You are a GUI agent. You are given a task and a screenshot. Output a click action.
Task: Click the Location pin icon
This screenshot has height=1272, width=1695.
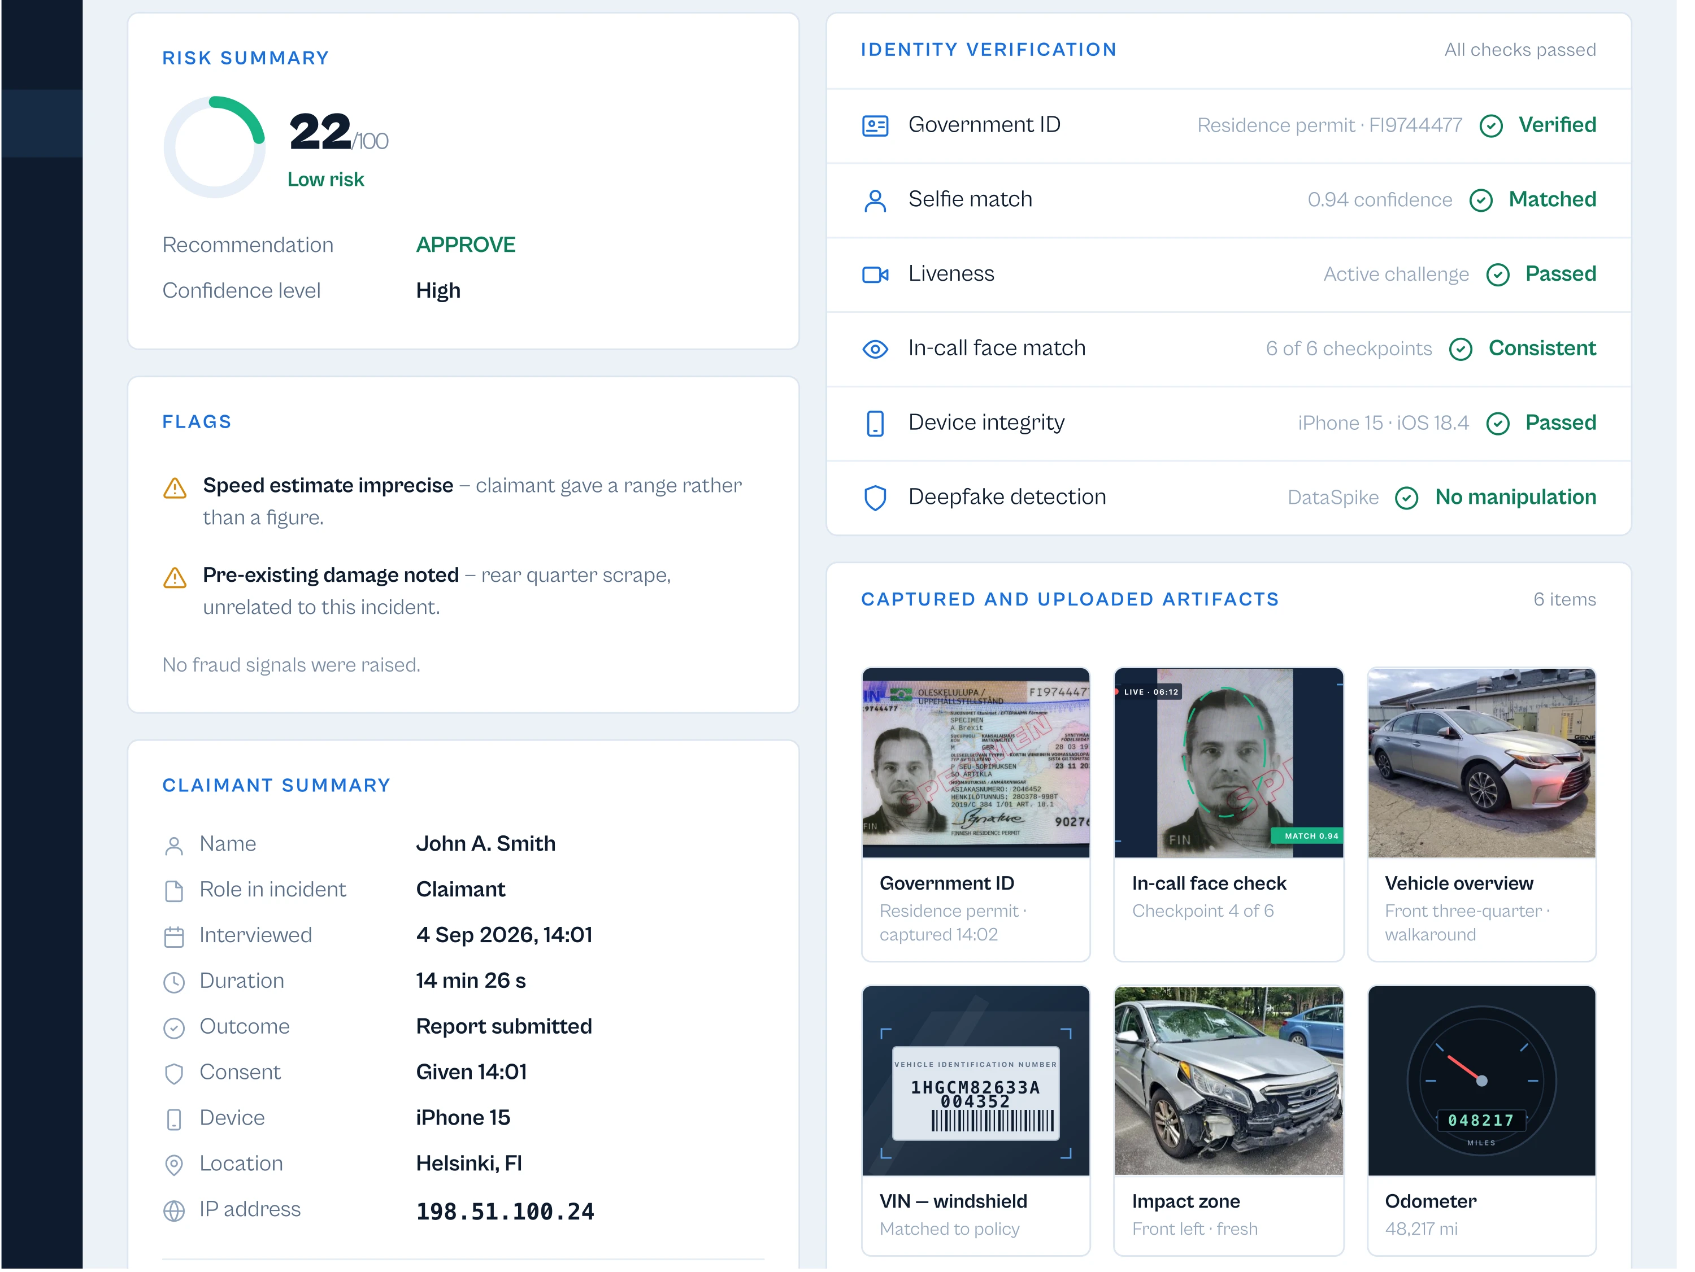174,1165
